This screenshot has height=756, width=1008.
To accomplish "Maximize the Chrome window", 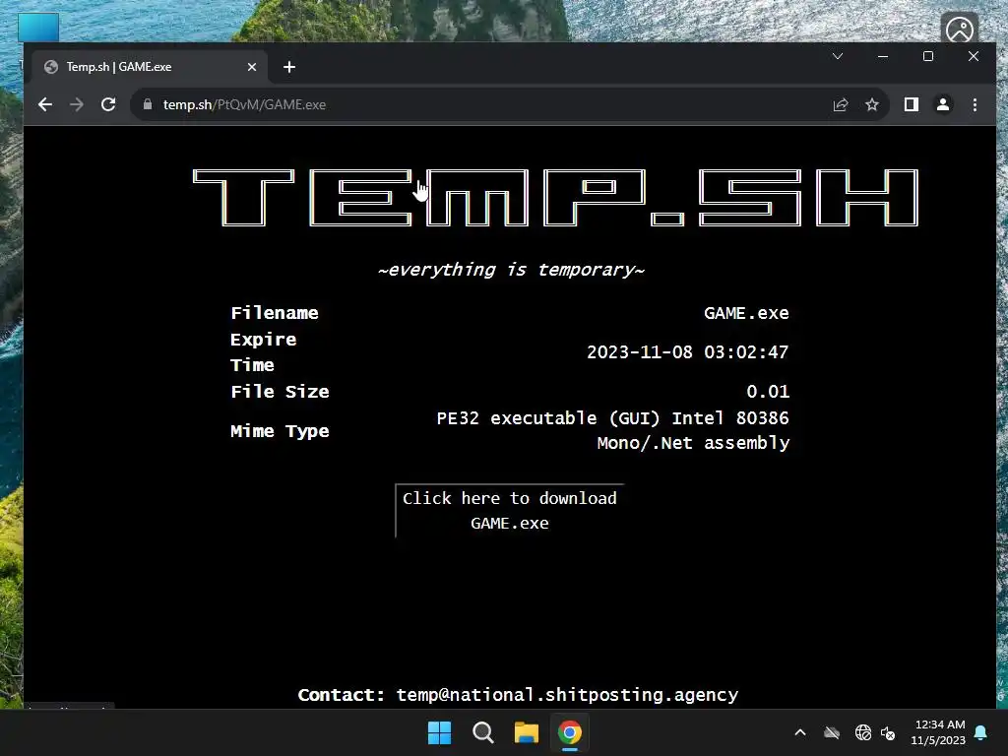I will click(x=927, y=56).
